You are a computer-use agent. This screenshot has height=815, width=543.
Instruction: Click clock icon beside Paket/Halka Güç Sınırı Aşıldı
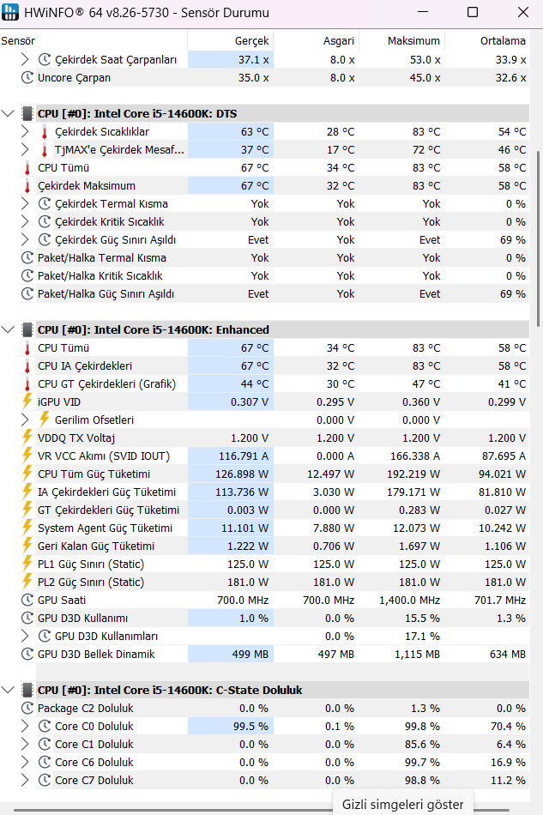pos(27,294)
